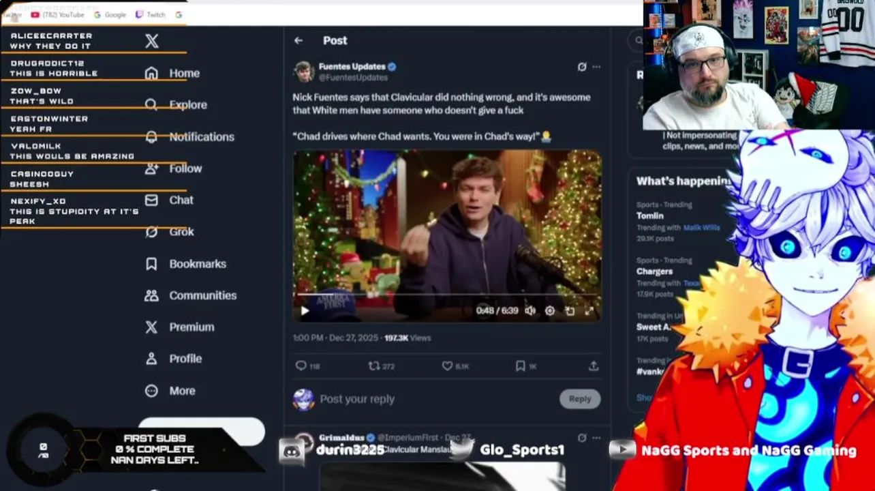The image size is (875, 491).
Task: Open the Profile person icon
Action: coord(151,359)
